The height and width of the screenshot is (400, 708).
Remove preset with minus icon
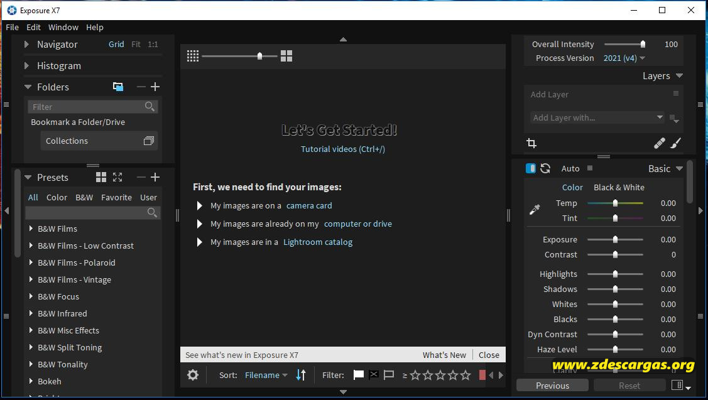pyautogui.click(x=141, y=177)
